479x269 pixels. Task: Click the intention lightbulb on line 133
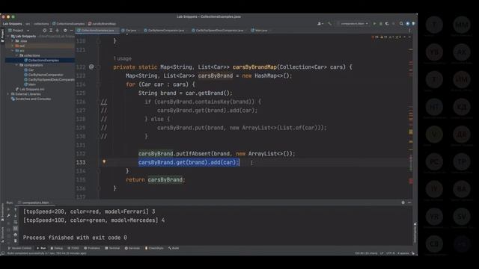click(104, 161)
